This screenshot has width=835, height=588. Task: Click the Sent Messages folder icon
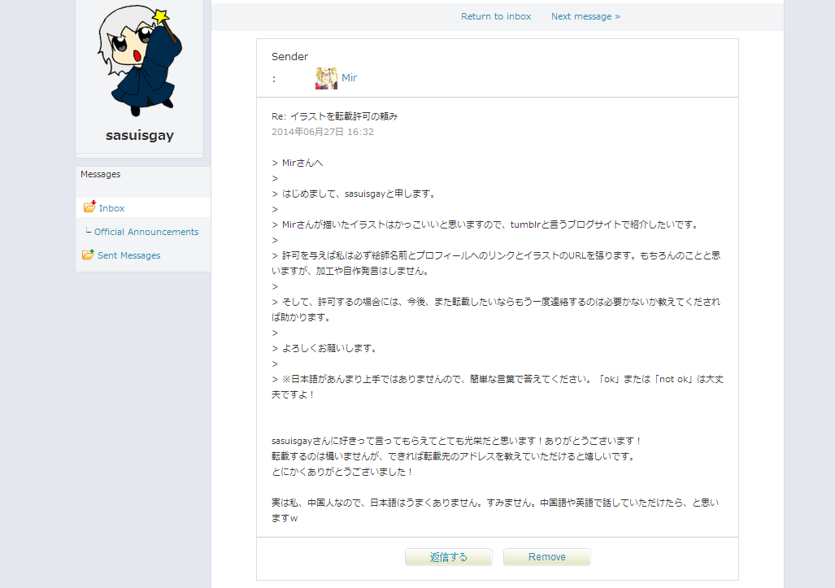(x=89, y=255)
